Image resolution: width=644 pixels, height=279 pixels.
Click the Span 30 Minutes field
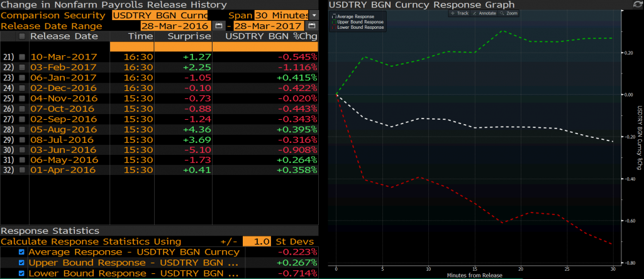point(281,16)
